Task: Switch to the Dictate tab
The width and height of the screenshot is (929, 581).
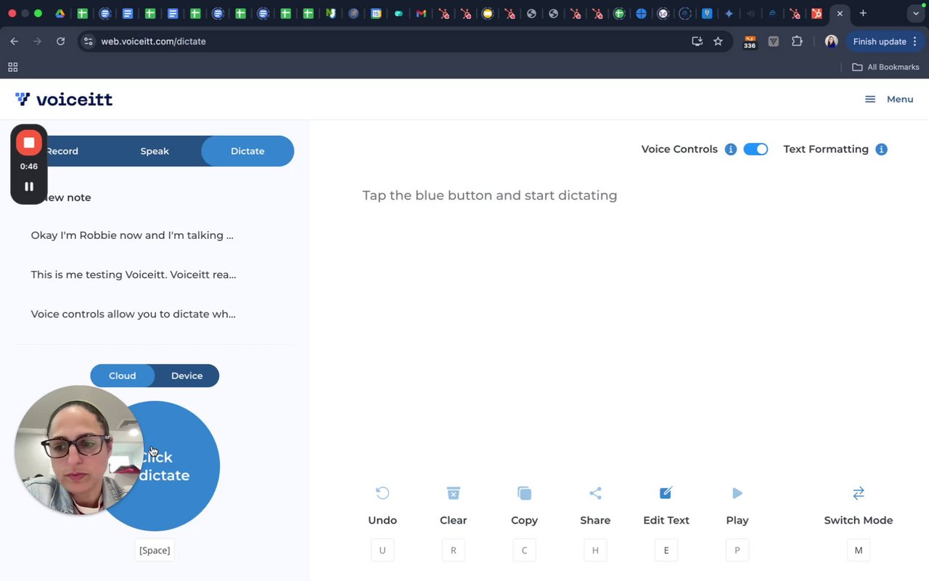Action: (247, 151)
